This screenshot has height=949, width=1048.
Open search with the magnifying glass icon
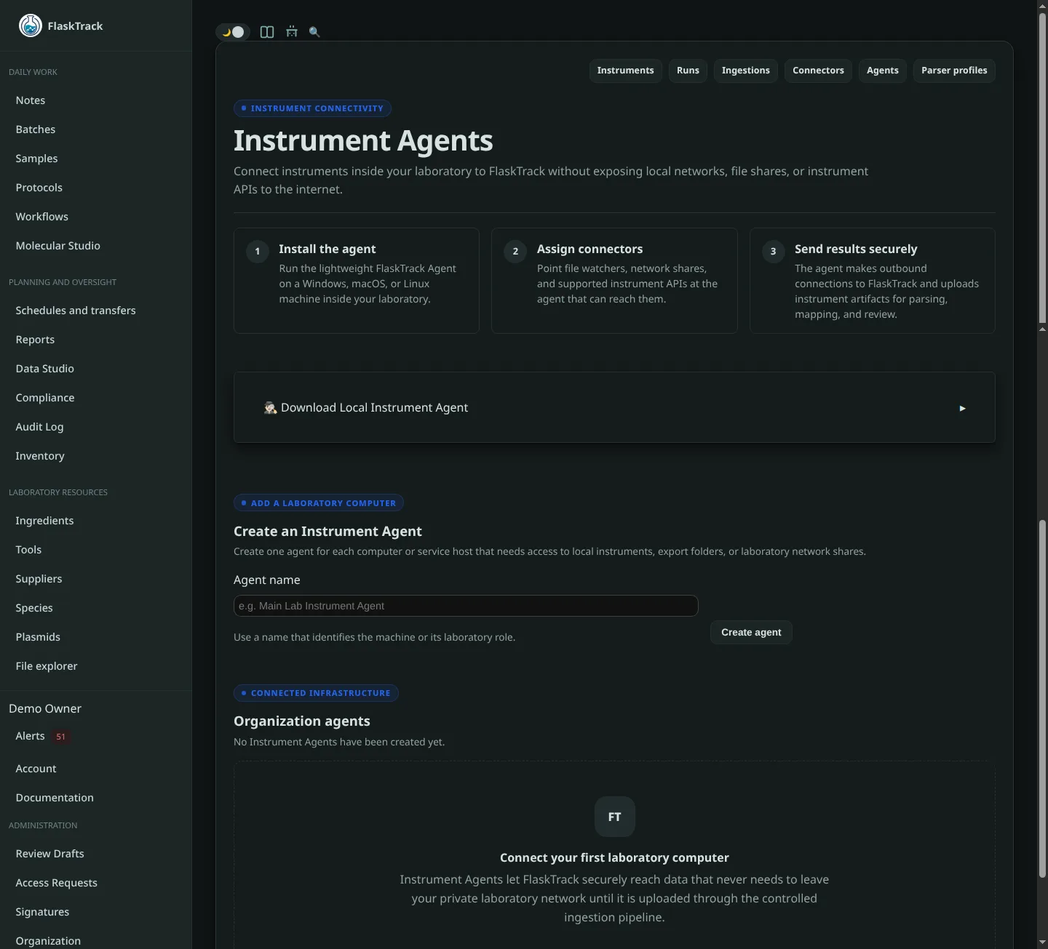pyautogui.click(x=314, y=32)
